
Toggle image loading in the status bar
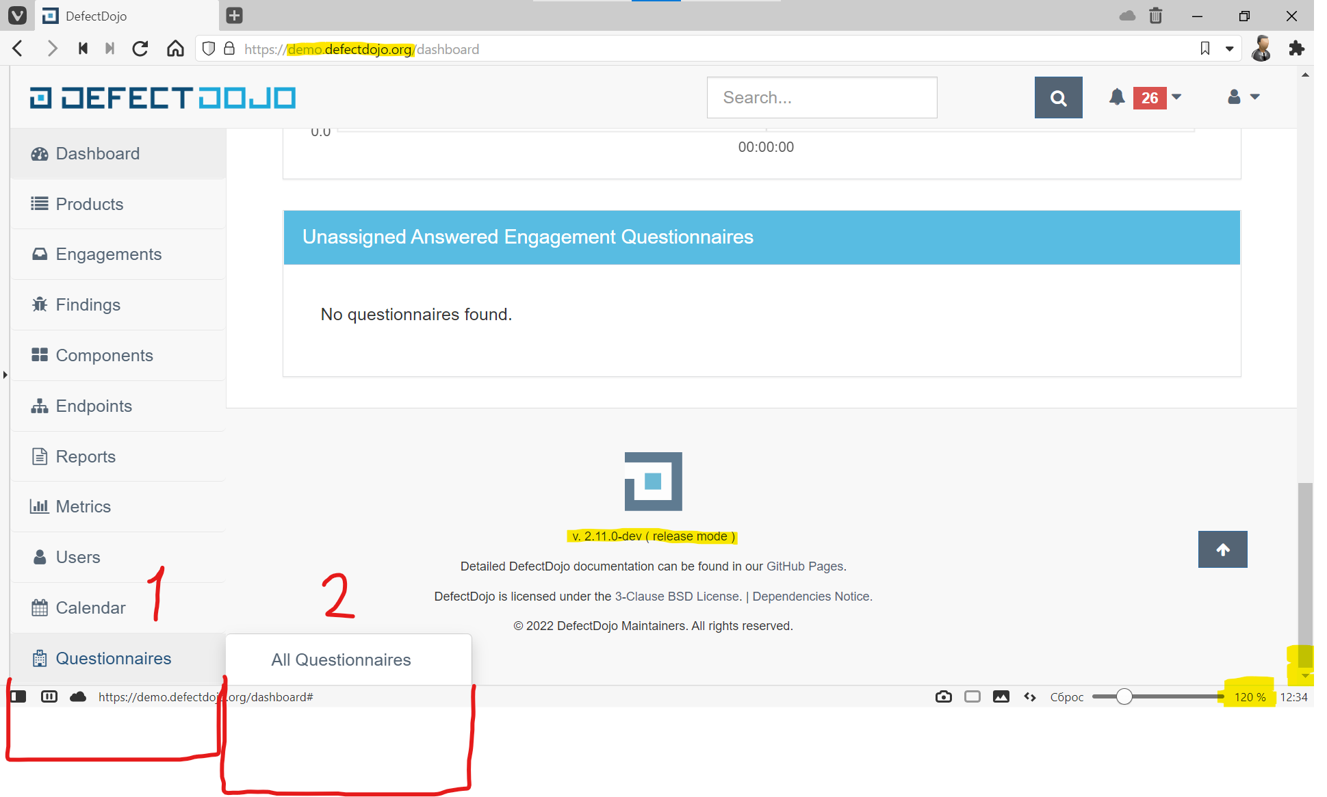coord(1001,696)
